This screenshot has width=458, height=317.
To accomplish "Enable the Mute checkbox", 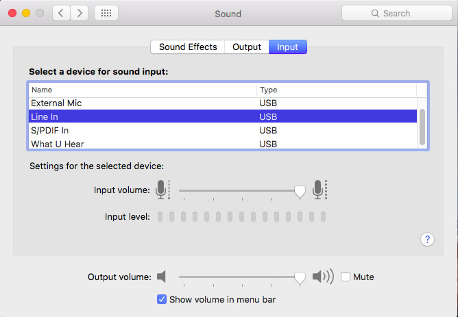I will 346,277.
